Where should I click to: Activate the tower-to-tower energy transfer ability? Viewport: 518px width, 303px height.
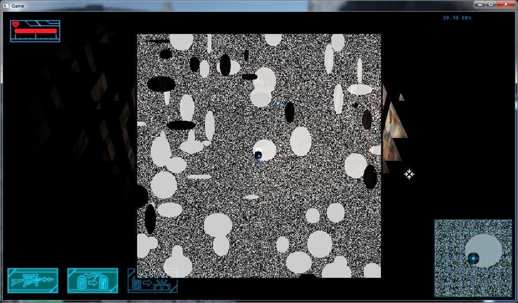(x=93, y=281)
